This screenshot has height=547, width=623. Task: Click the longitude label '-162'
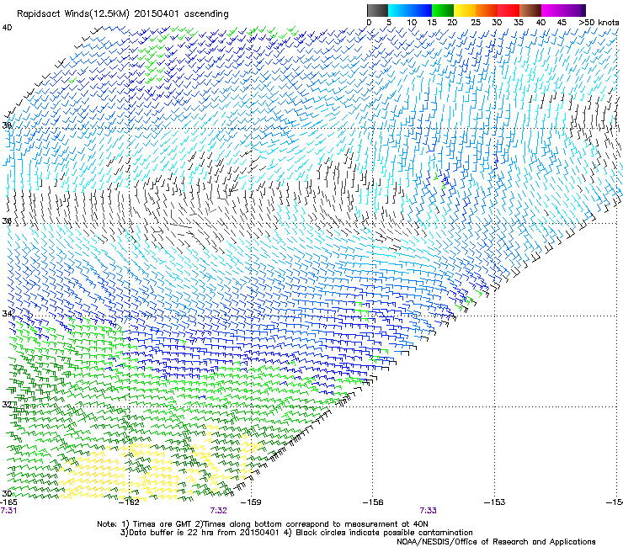tap(129, 502)
